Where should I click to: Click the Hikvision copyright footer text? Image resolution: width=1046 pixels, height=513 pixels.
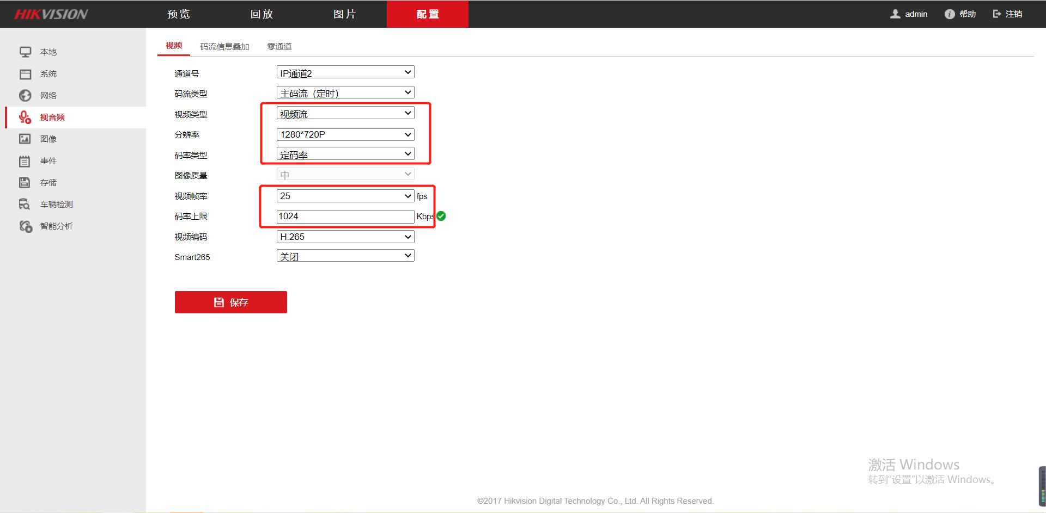pyautogui.click(x=595, y=501)
